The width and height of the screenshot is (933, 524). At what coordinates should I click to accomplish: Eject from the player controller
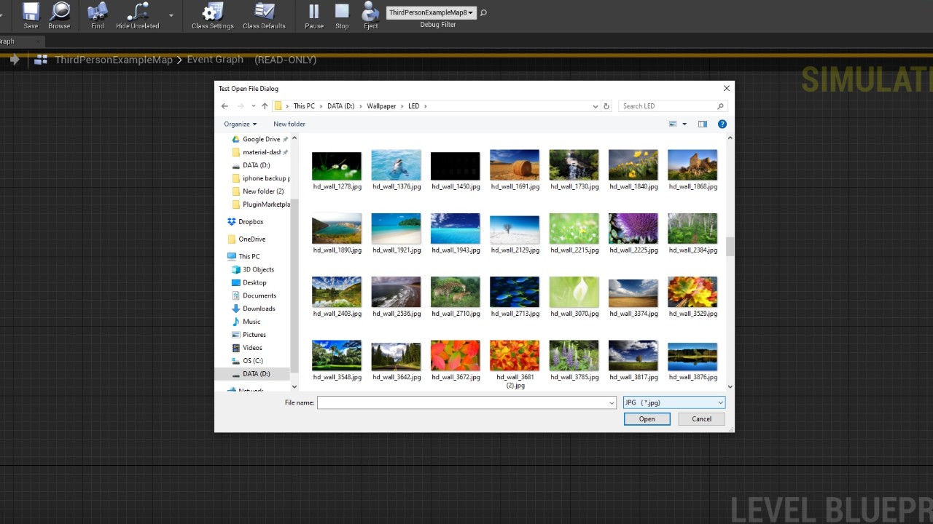pyautogui.click(x=370, y=12)
